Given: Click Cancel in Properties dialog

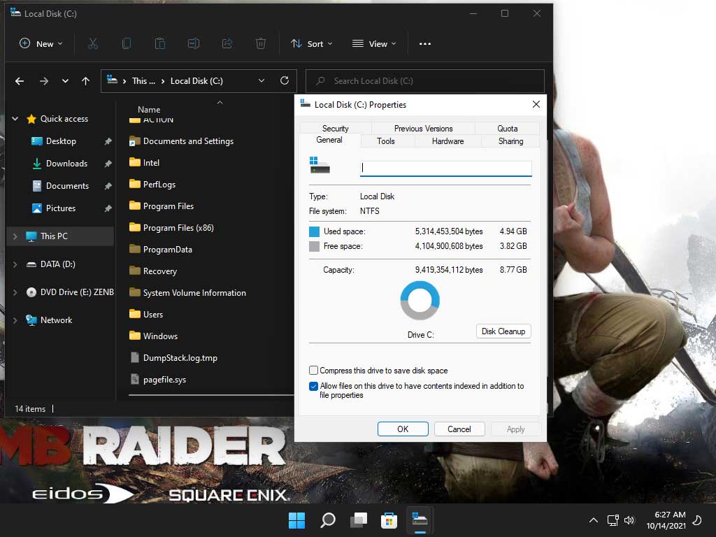Looking at the screenshot, I should 459,429.
